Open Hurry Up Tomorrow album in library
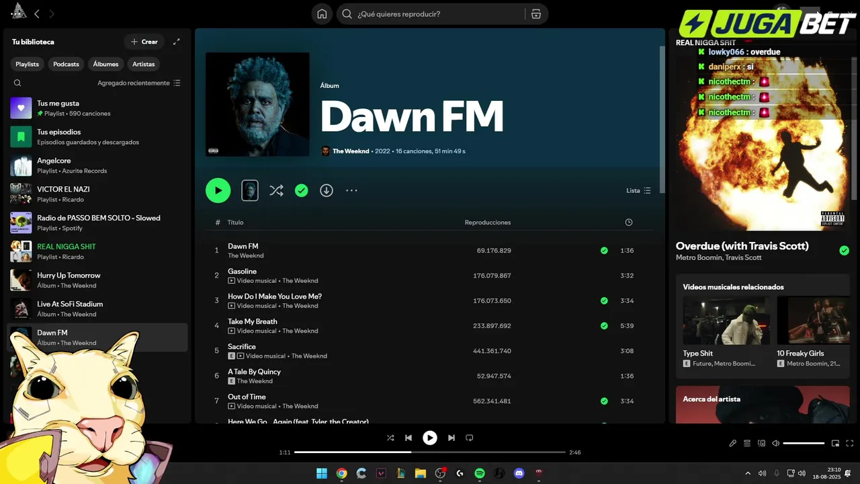 (97, 280)
